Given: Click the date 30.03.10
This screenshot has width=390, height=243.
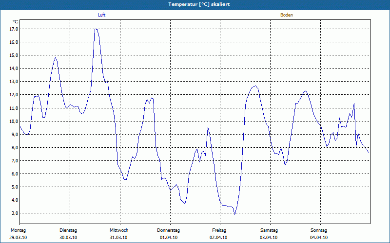Looking at the screenshot, I should pyautogui.click(x=68, y=238).
